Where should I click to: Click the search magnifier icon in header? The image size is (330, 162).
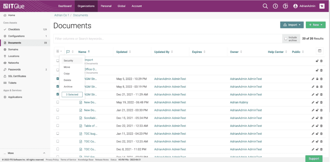point(265,6)
